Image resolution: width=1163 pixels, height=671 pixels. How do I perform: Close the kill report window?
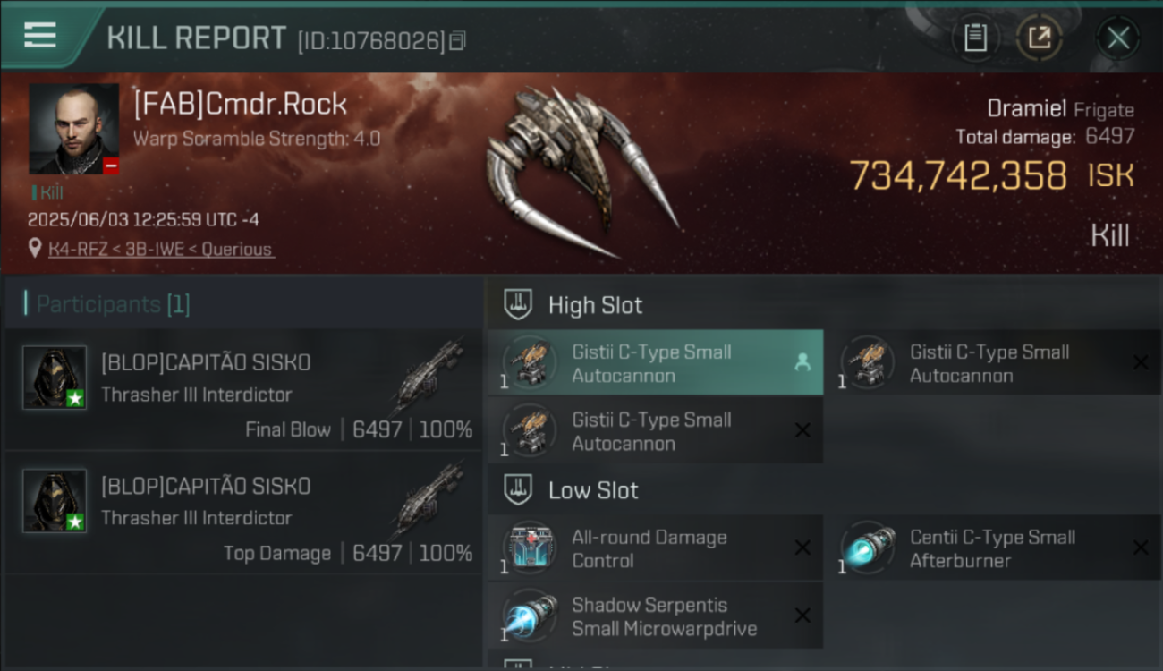[x=1117, y=38]
